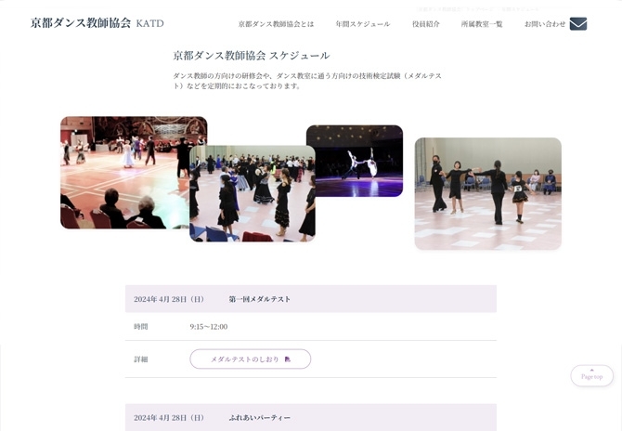This screenshot has width=622, height=431.
Task: Click the gym dance lesson photo on right
Action: pos(487,193)
